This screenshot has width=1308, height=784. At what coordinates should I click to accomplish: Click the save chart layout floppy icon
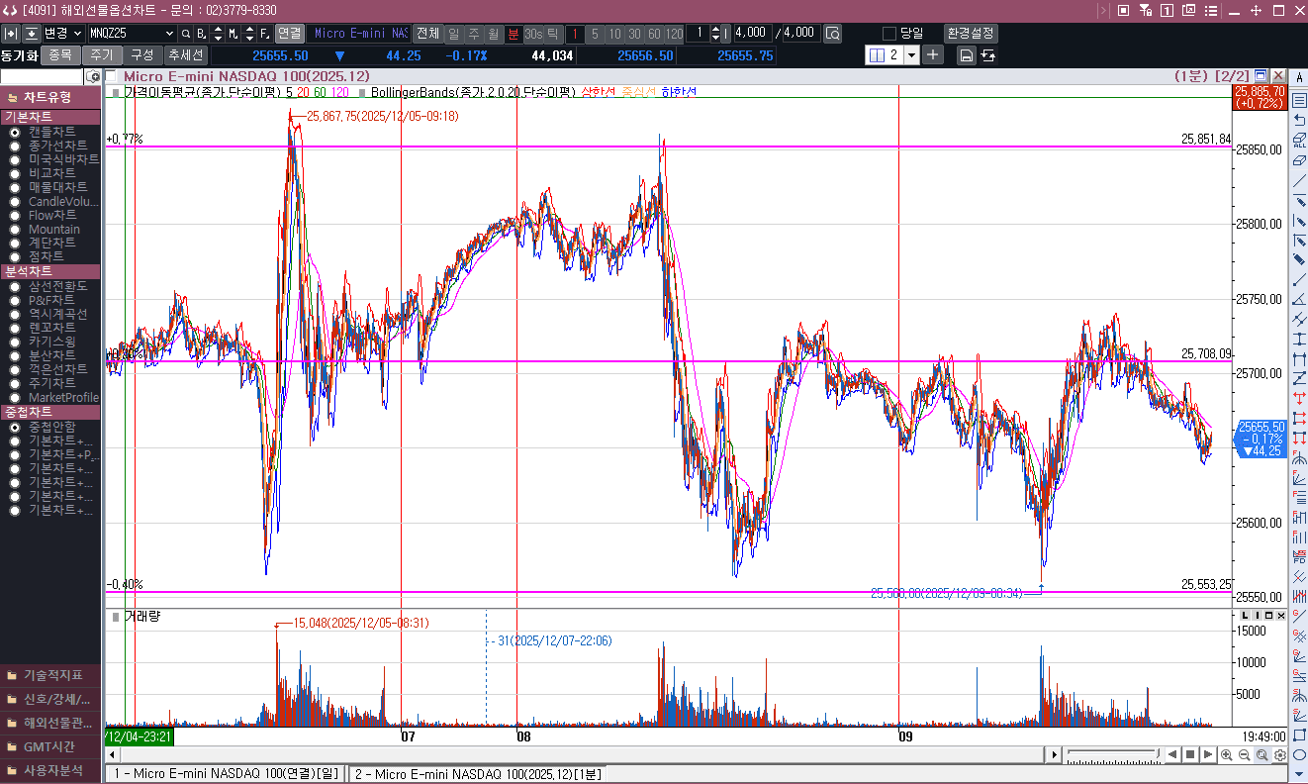click(966, 55)
